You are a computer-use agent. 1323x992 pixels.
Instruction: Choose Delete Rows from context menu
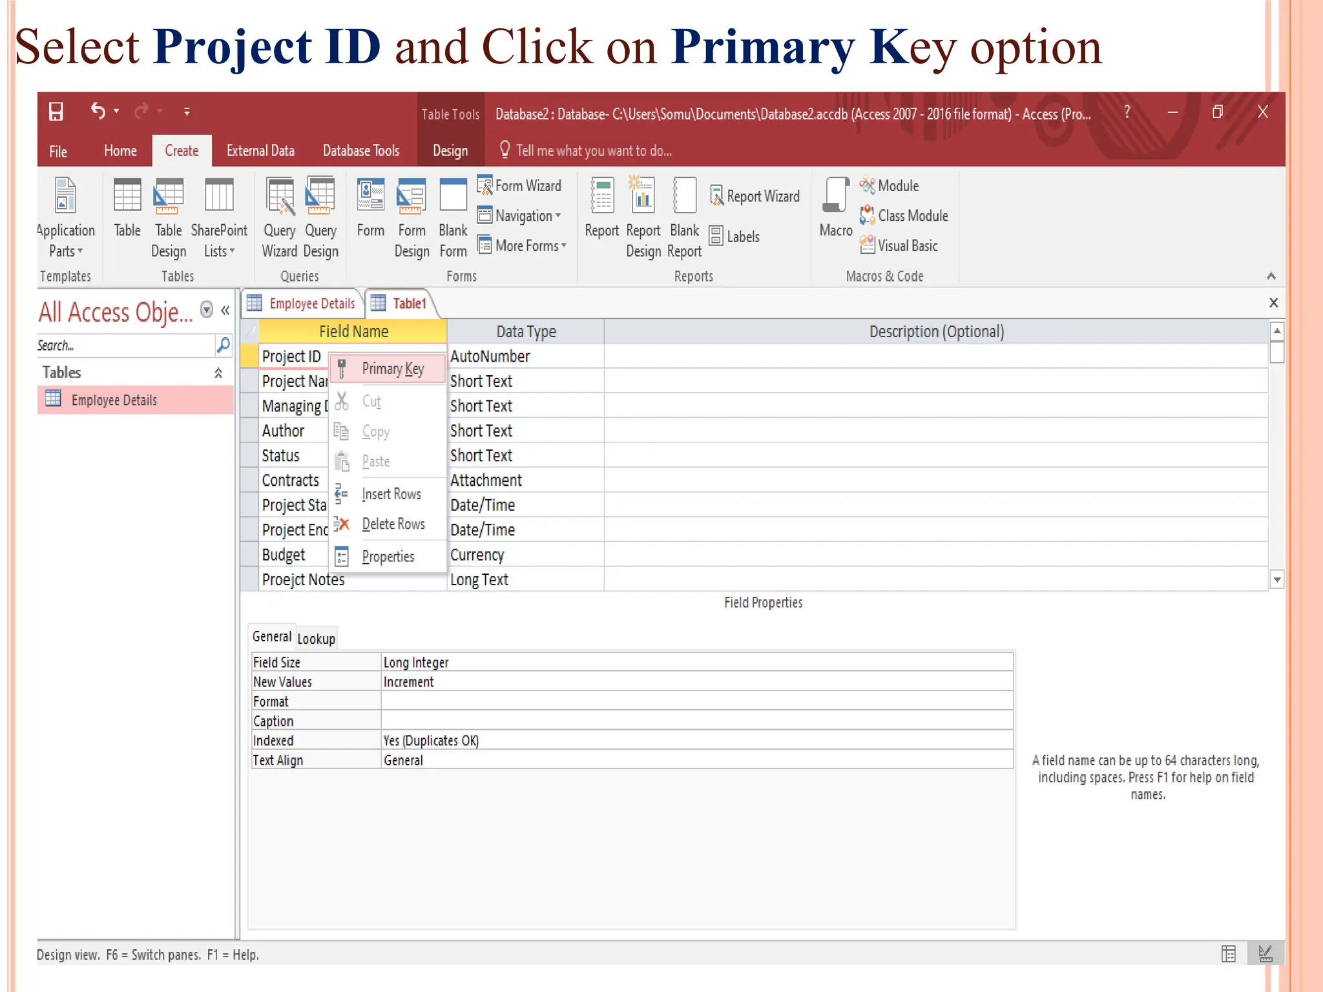click(x=388, y=524)
